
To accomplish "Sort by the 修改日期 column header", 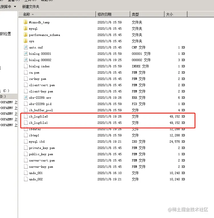I will pos(113,14).
